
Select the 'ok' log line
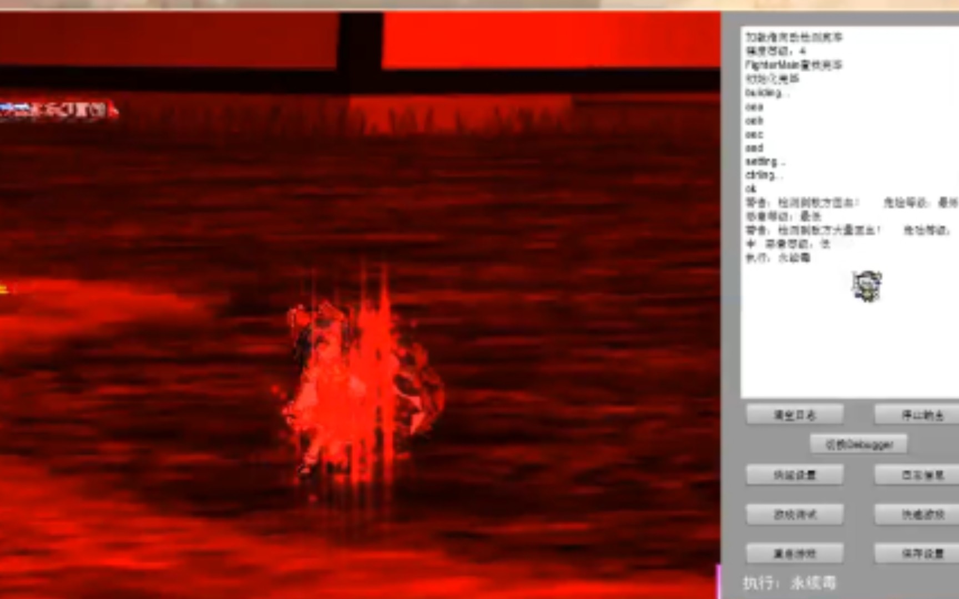(751, 189)
